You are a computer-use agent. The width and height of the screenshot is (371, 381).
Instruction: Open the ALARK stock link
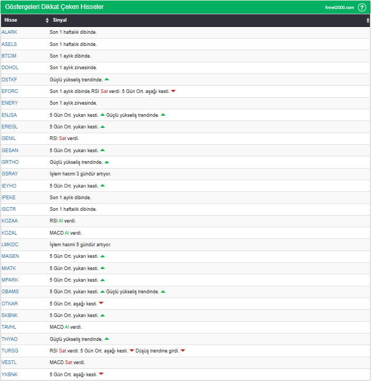point(10,32)
